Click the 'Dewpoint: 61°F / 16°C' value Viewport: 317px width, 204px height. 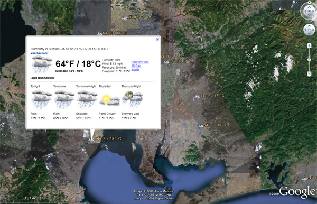point(116,71)
